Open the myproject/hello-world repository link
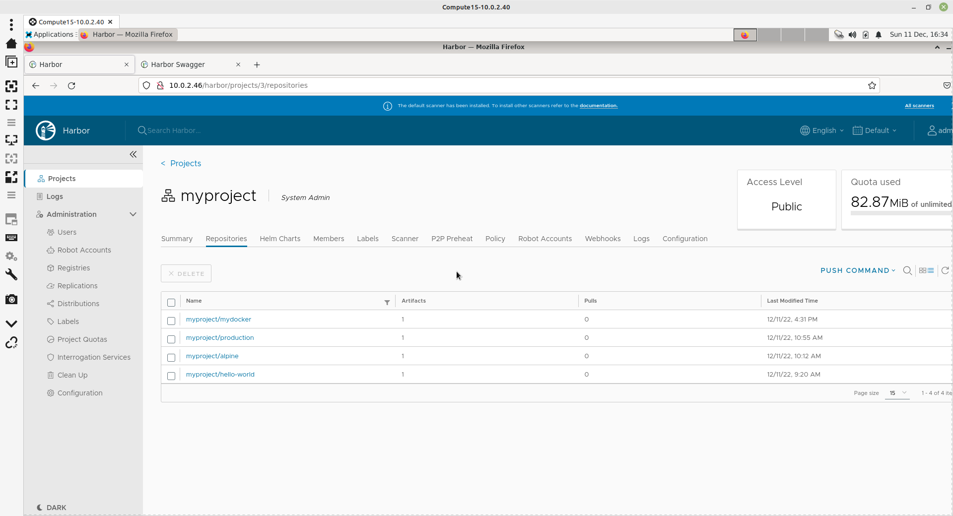Screen dimensions: 953x516 click(220, 375)
